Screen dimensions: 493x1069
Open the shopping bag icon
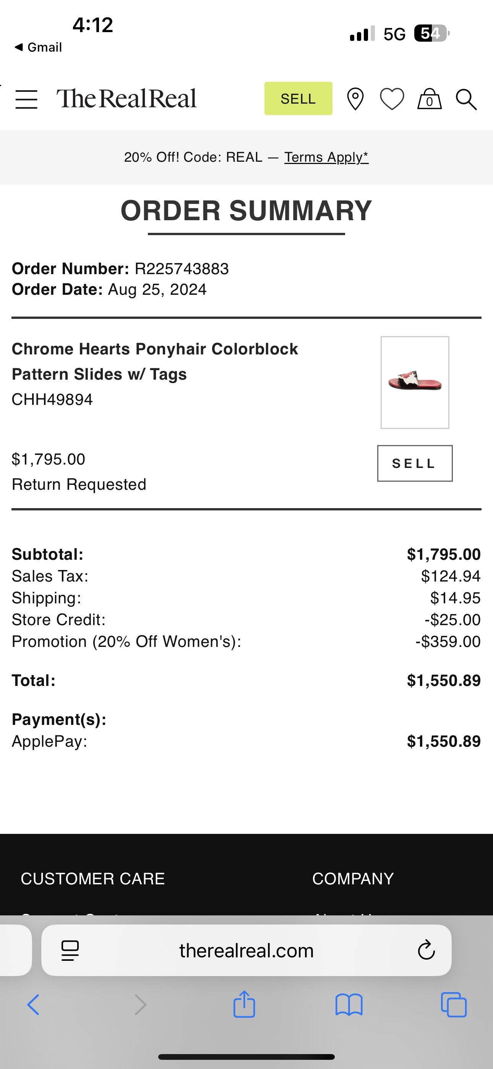[x=430, y=99]
